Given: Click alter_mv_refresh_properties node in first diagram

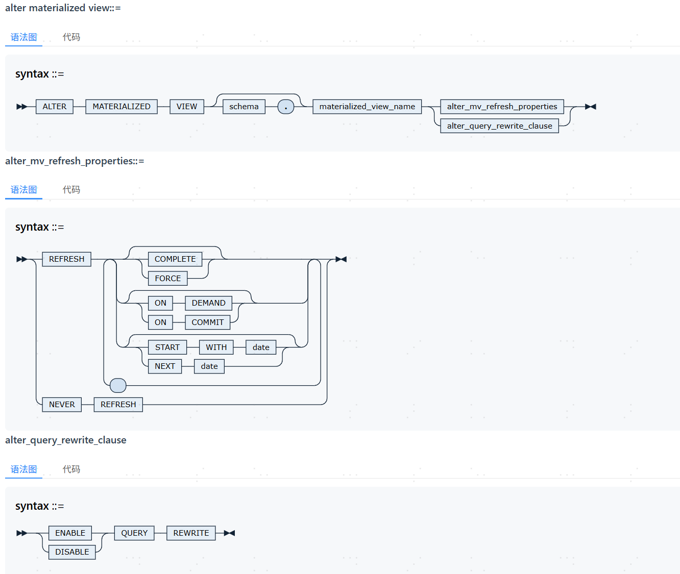Looking at the screenshot, I should click(x=502, y=107).
